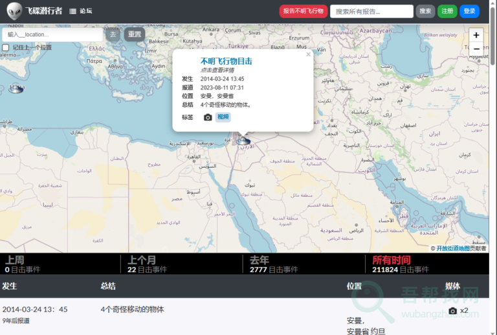Click the location input field on map
Screen dimensions: 497x335
coord(53,34)
